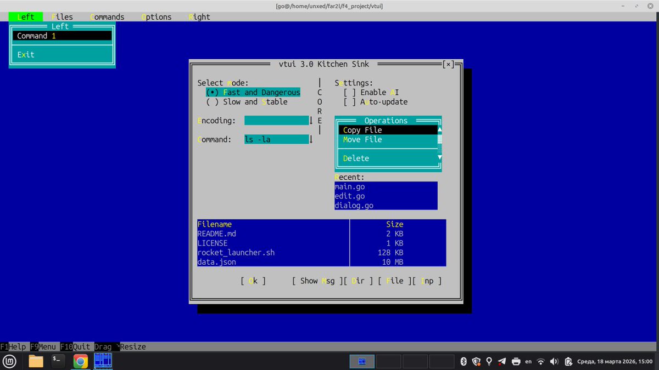Open the battery power tray icon
The width and height of the screenshot is (659, 370).
pyautogui.click(x=568, y=361)
